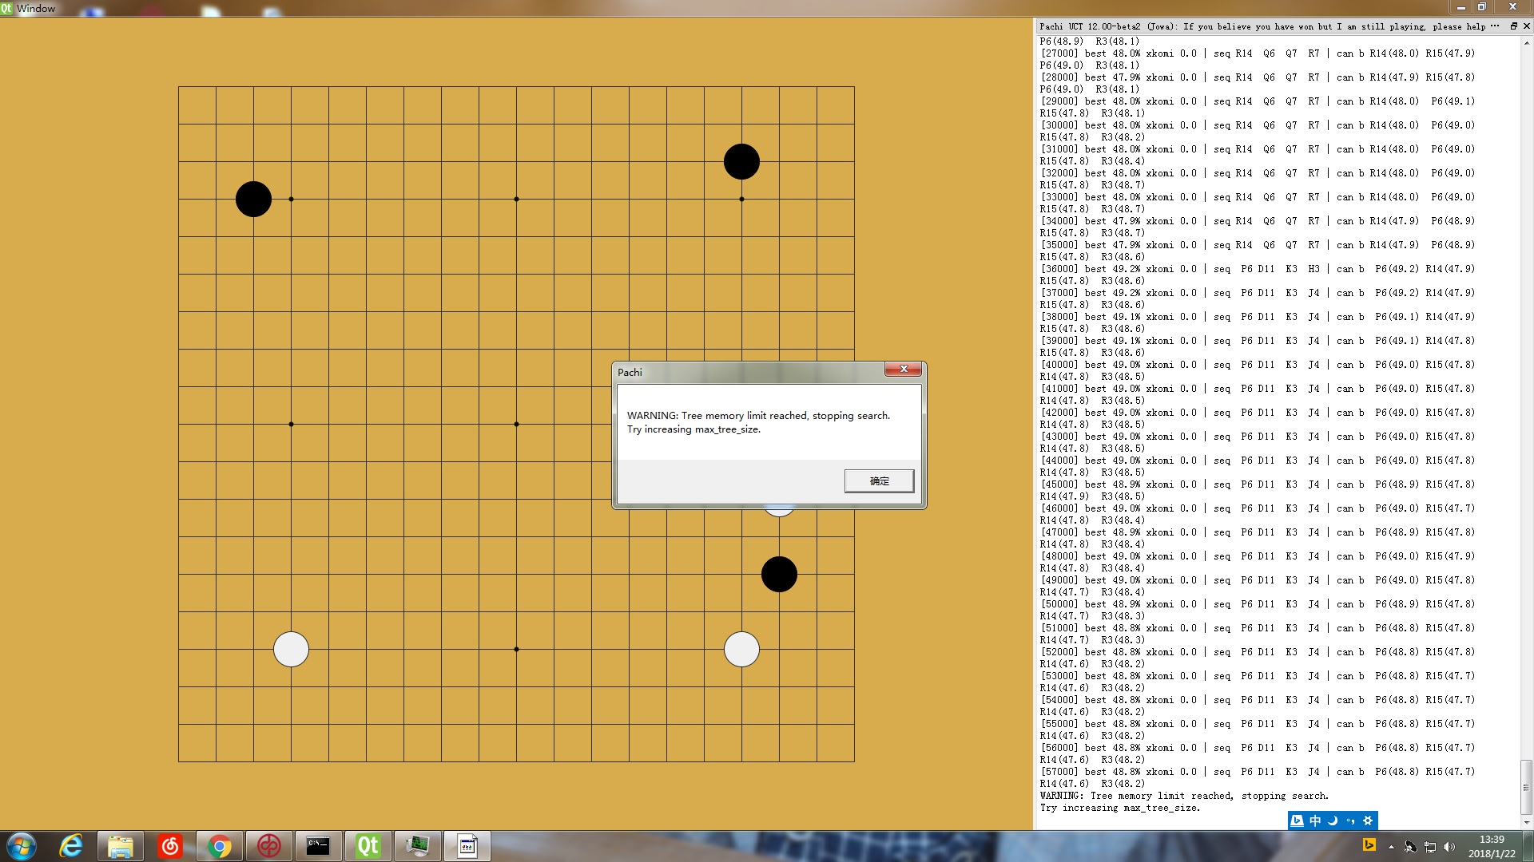This screenshot has width=1534, height=862.
Task: Close the Pachi warning dialog
Action: [x=904, y=369]
